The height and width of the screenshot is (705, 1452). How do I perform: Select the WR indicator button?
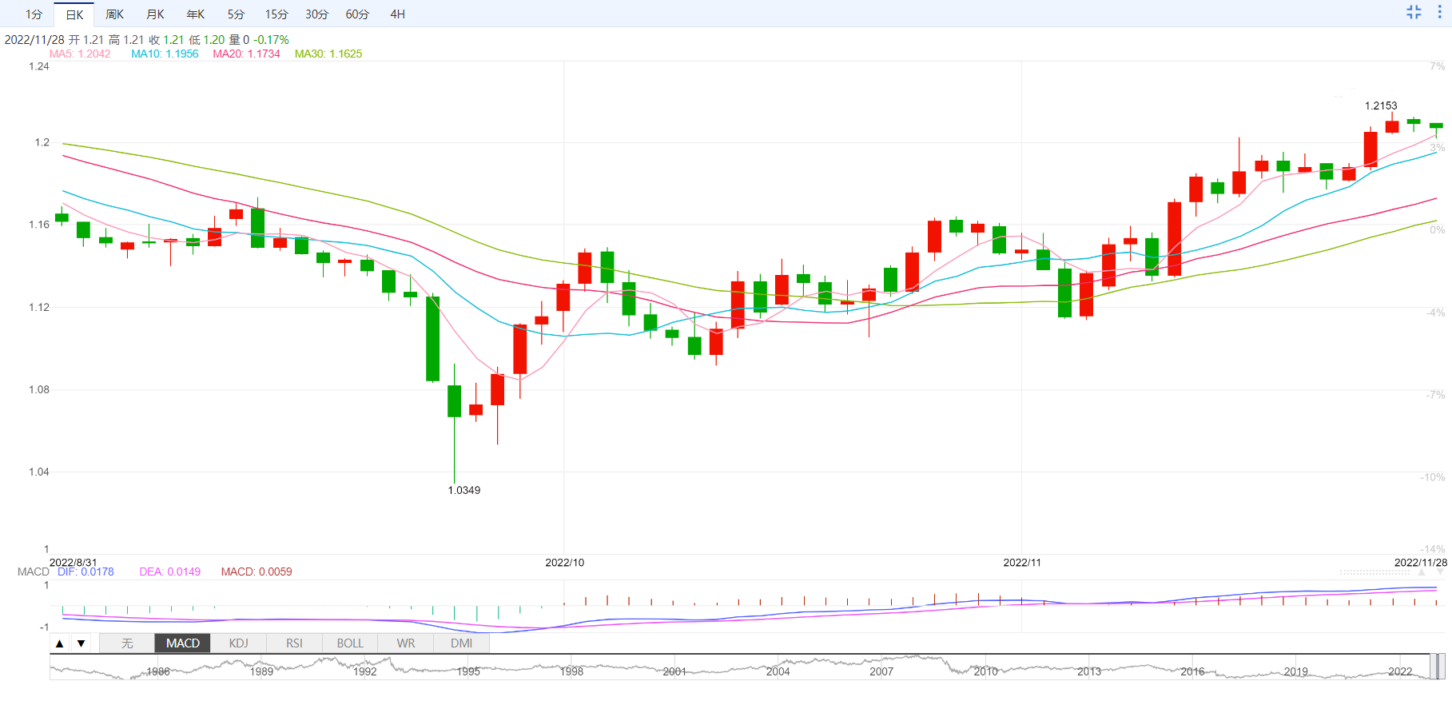406,643
